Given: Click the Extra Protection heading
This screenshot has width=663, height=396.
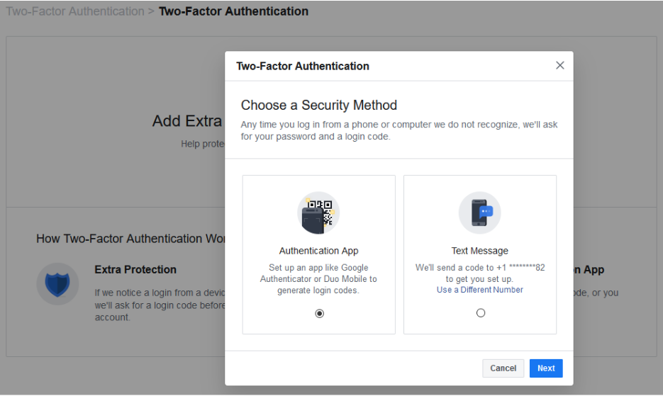Looking at the screenshot, I should coord(135,270).
